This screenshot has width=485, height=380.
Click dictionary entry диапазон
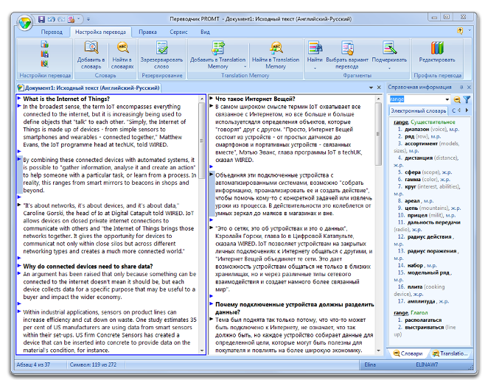click(416, 129)
